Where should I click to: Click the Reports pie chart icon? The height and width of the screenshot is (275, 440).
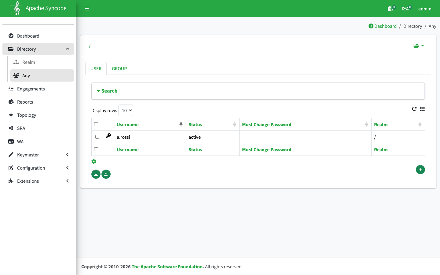pos(11,102)
